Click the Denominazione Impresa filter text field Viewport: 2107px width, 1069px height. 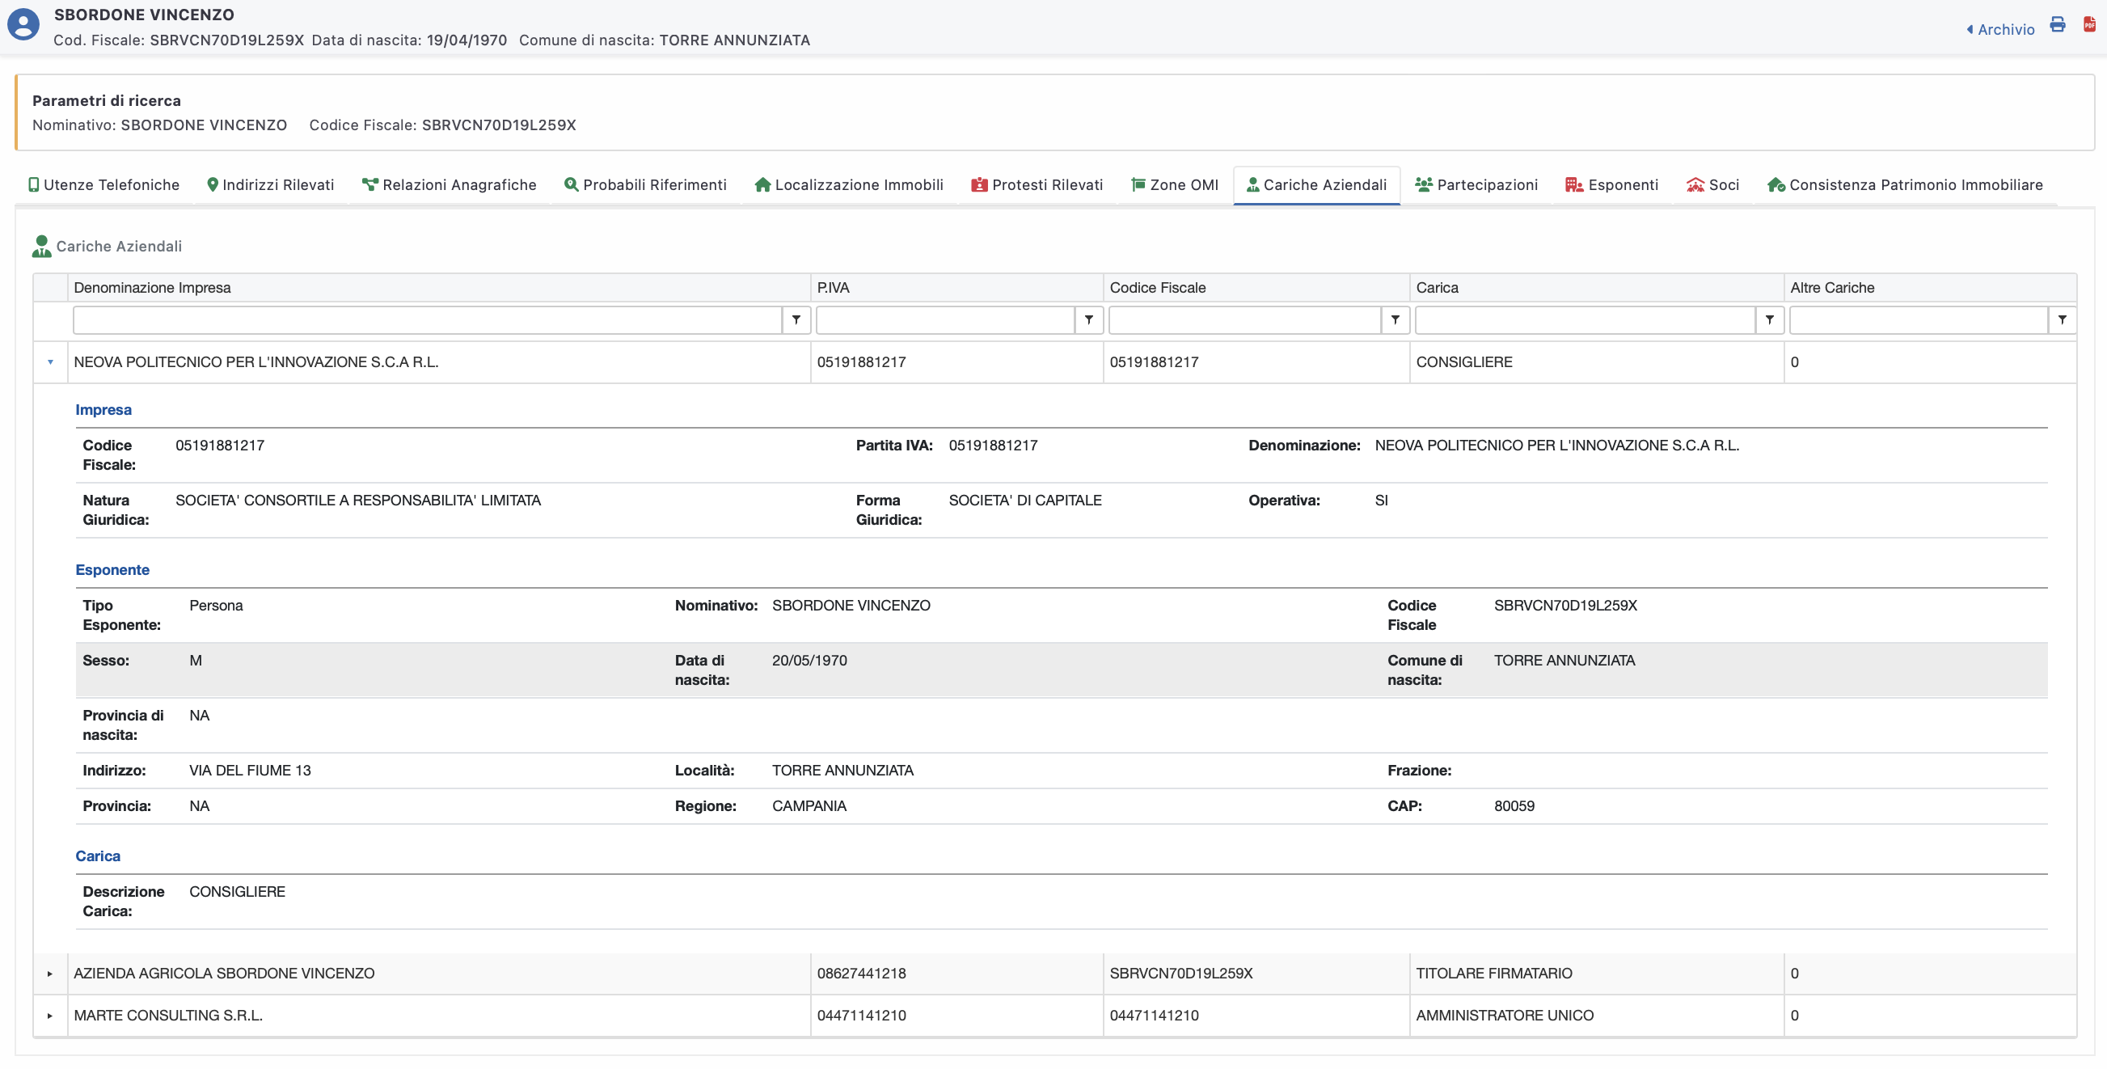427,319
